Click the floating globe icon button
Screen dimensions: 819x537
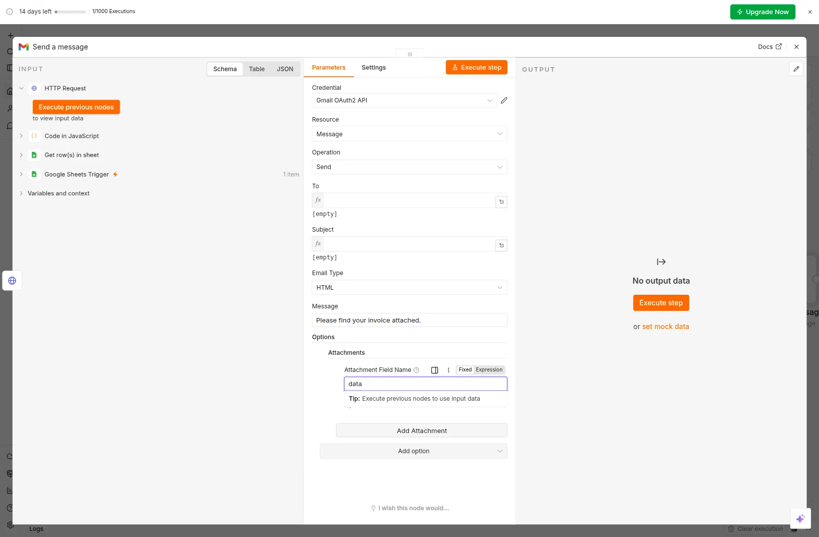point(12,281)
